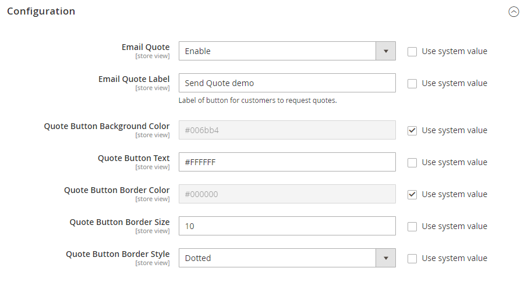This screenshot has height=293, width=524.
Task: Collapse the Configuration section chevron icon
Action: click(x=514, y=12)
